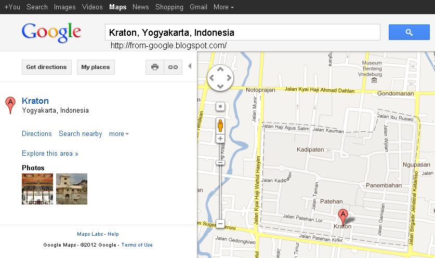
Task: Click the Search nearby link
Action: (81, 134)
